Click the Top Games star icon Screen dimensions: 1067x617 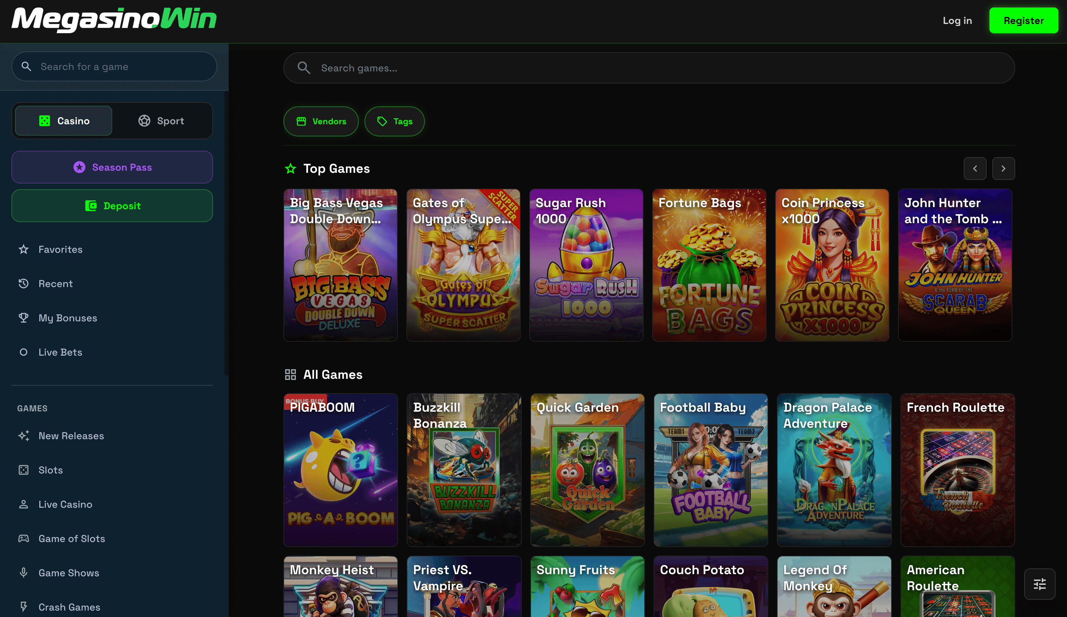tap(291, 169)
